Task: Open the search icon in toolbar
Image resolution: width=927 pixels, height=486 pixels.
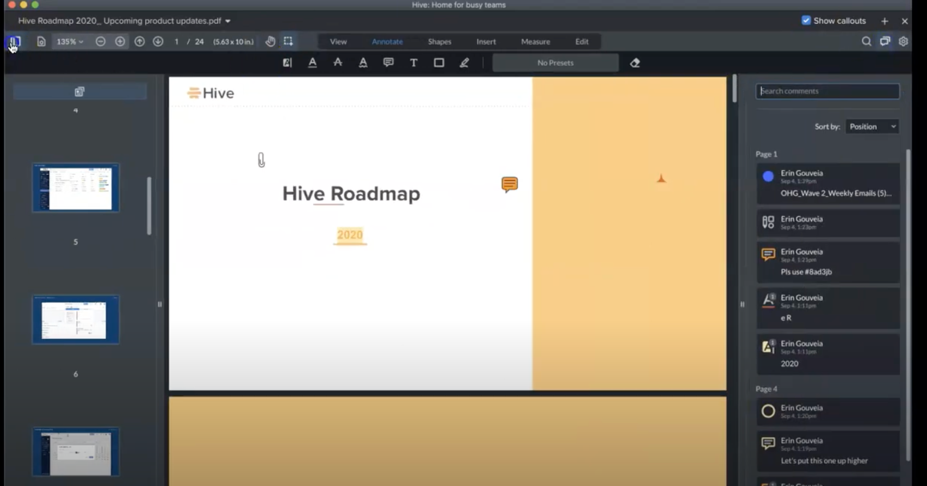Action: pos(866,41)
